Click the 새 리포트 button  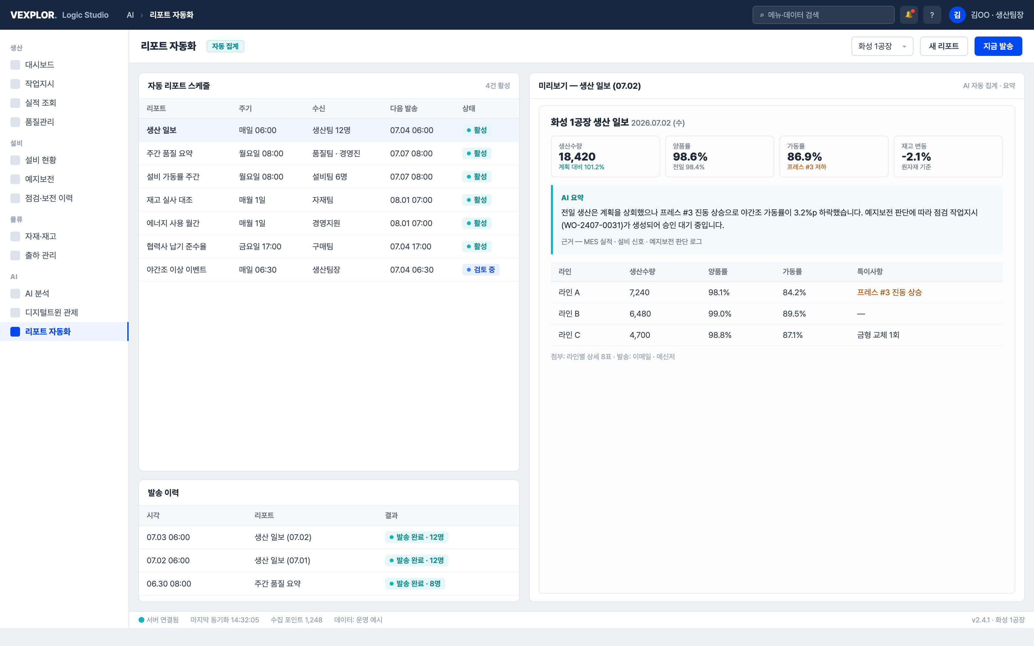coord(944,46)
